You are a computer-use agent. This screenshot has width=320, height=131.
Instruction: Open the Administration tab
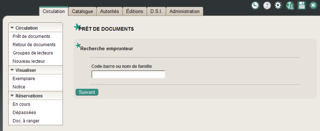184,12
